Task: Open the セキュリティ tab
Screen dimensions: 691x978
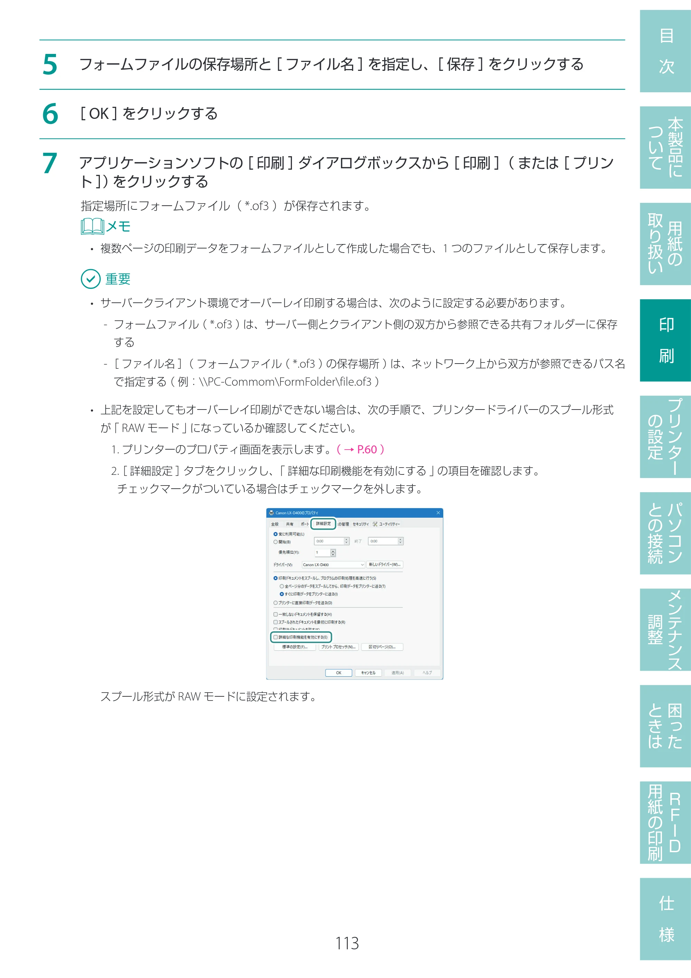Action: [x=361, y=524]
